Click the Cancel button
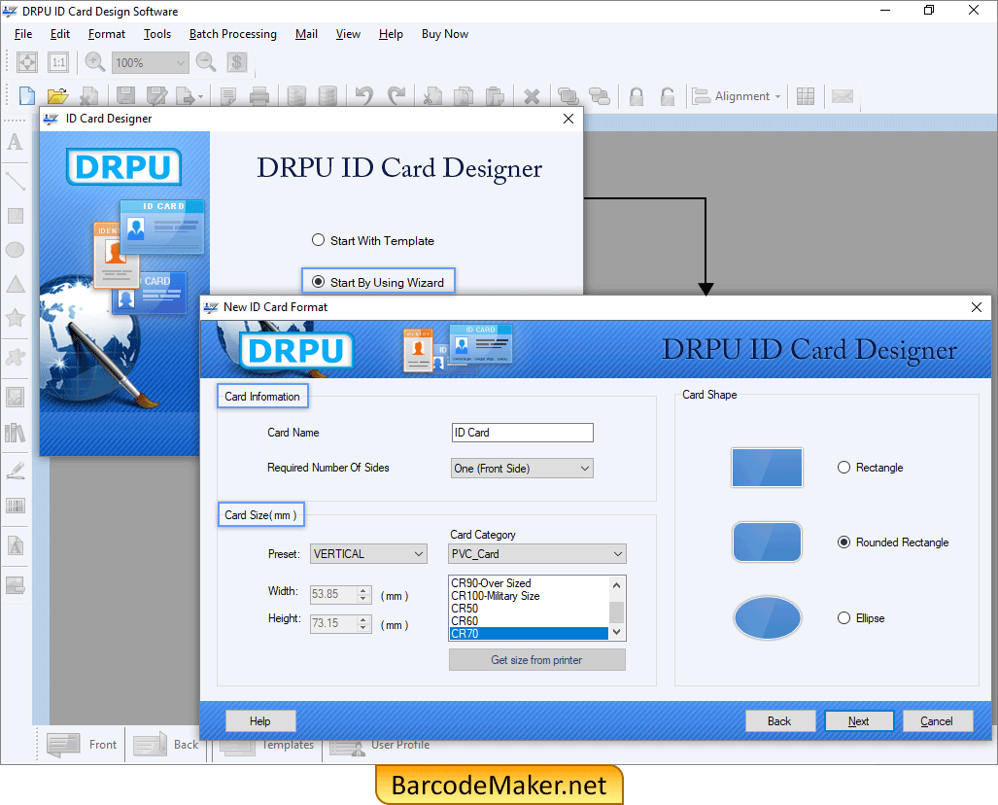This screenshot has width=998, height=805. (937, 721)
